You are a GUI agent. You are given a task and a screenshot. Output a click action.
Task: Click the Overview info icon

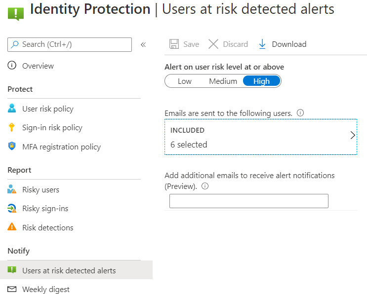[x=12, y=66]
